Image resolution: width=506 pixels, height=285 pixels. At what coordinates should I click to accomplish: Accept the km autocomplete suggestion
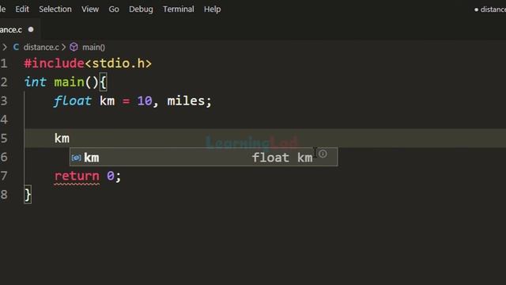(x=204, y=157)
